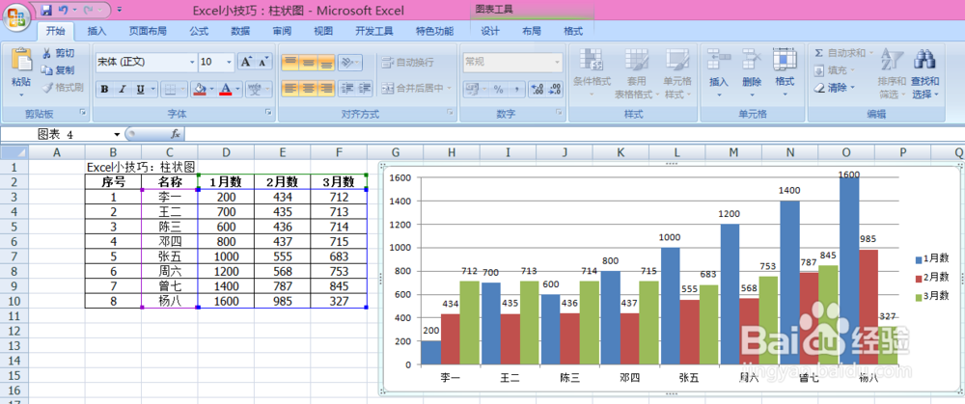
Task: Select the Format Painter 格式刷
Action: click(x=62, y=88)
